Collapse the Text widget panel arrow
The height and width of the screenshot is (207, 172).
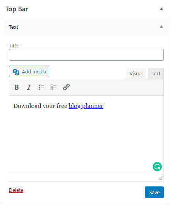pyautogui.click(x=162, y=27)
